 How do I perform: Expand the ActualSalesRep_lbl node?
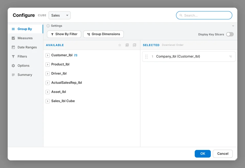coord(47,83)
